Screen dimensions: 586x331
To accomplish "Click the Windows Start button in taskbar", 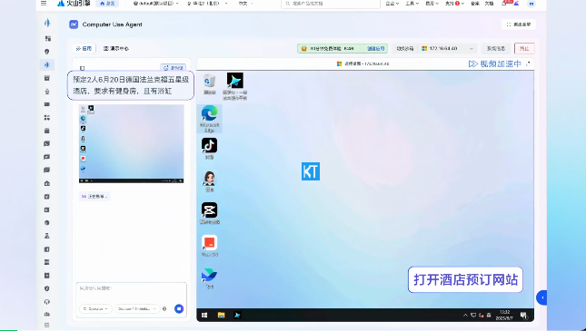I will (204, 316).
